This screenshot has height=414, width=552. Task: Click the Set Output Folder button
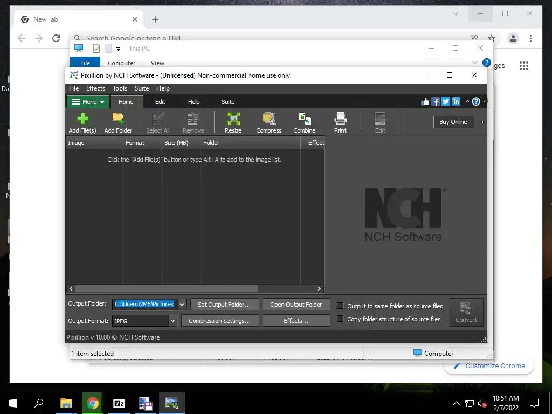225,305
